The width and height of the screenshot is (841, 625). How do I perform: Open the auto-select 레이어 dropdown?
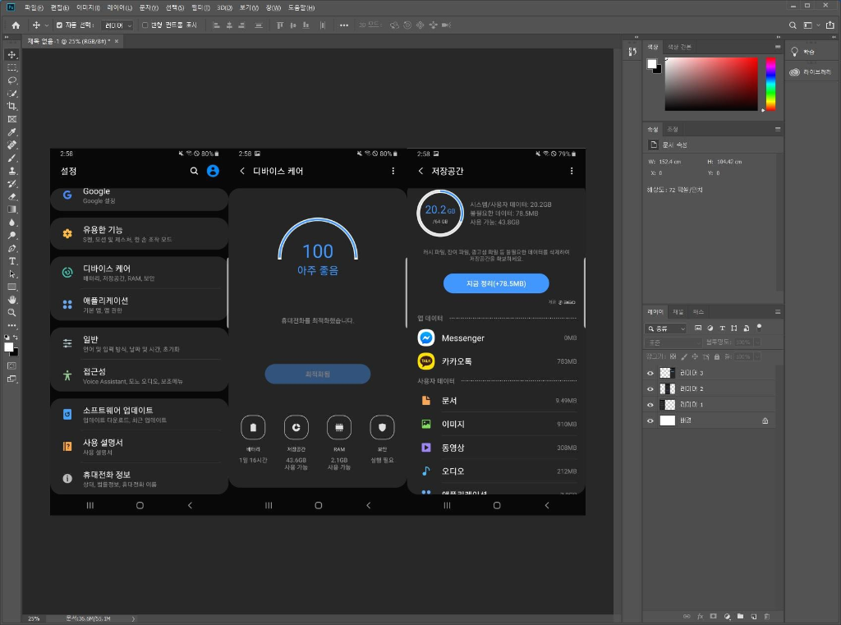click(x=117, y=25)
